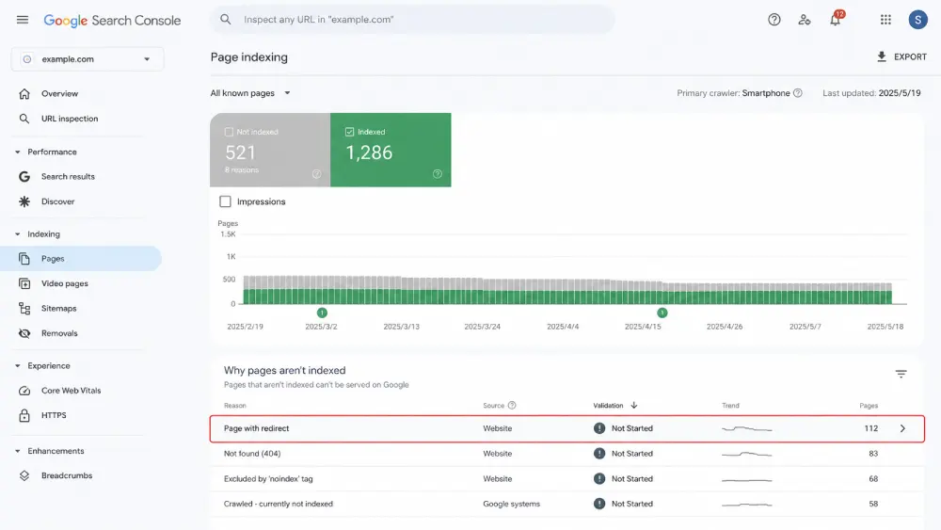Click the Breadcrumbs layers icon

[x=24, y=475]
